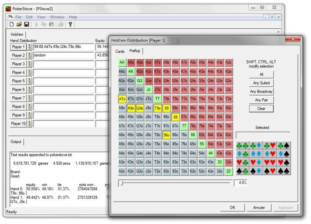Toggle the AKs hand cell

pyautogui.click(x=131, y=63)
